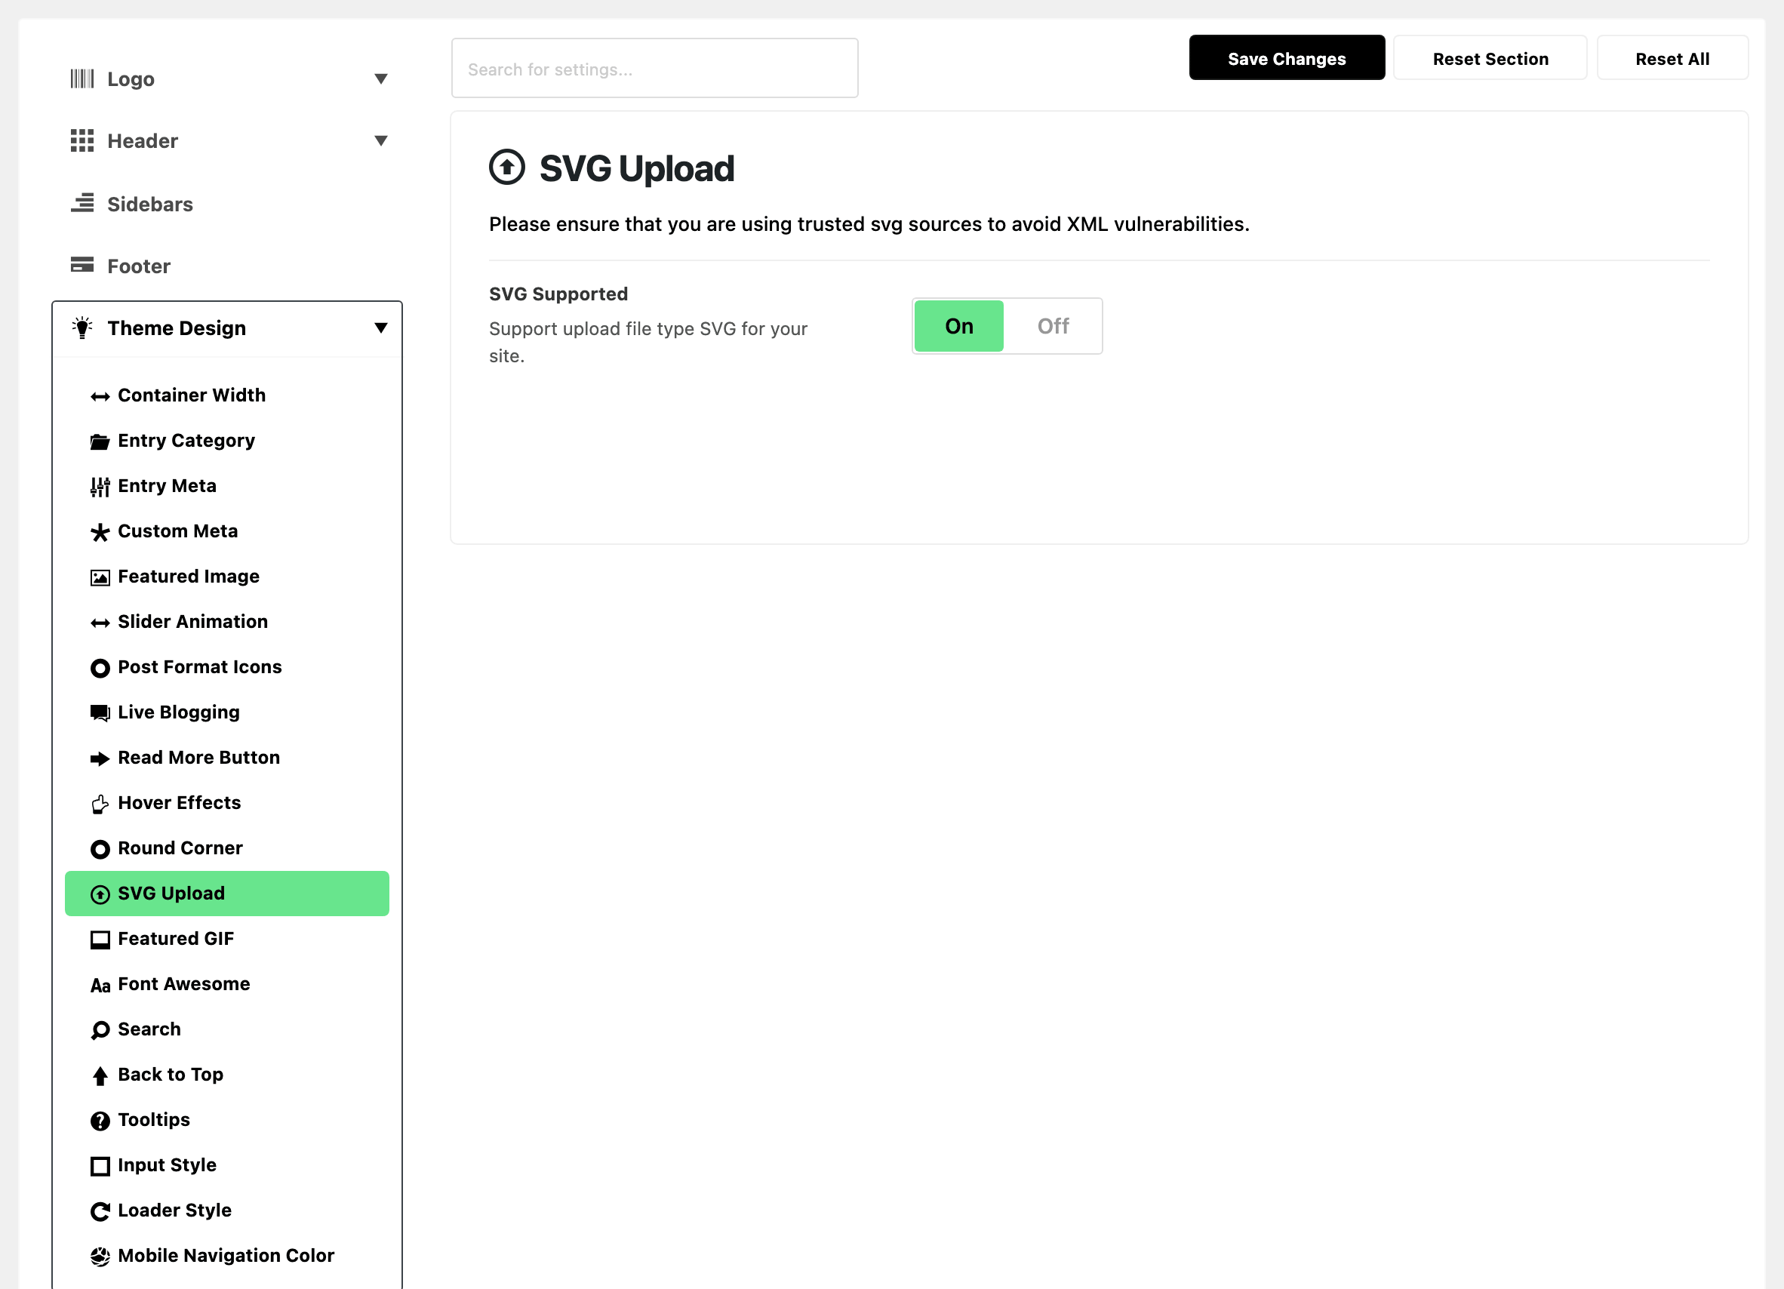Click the Reset Section button

coord(1490,58)
